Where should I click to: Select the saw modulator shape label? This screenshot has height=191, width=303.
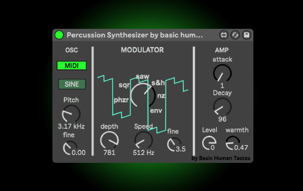click(143, 77)
